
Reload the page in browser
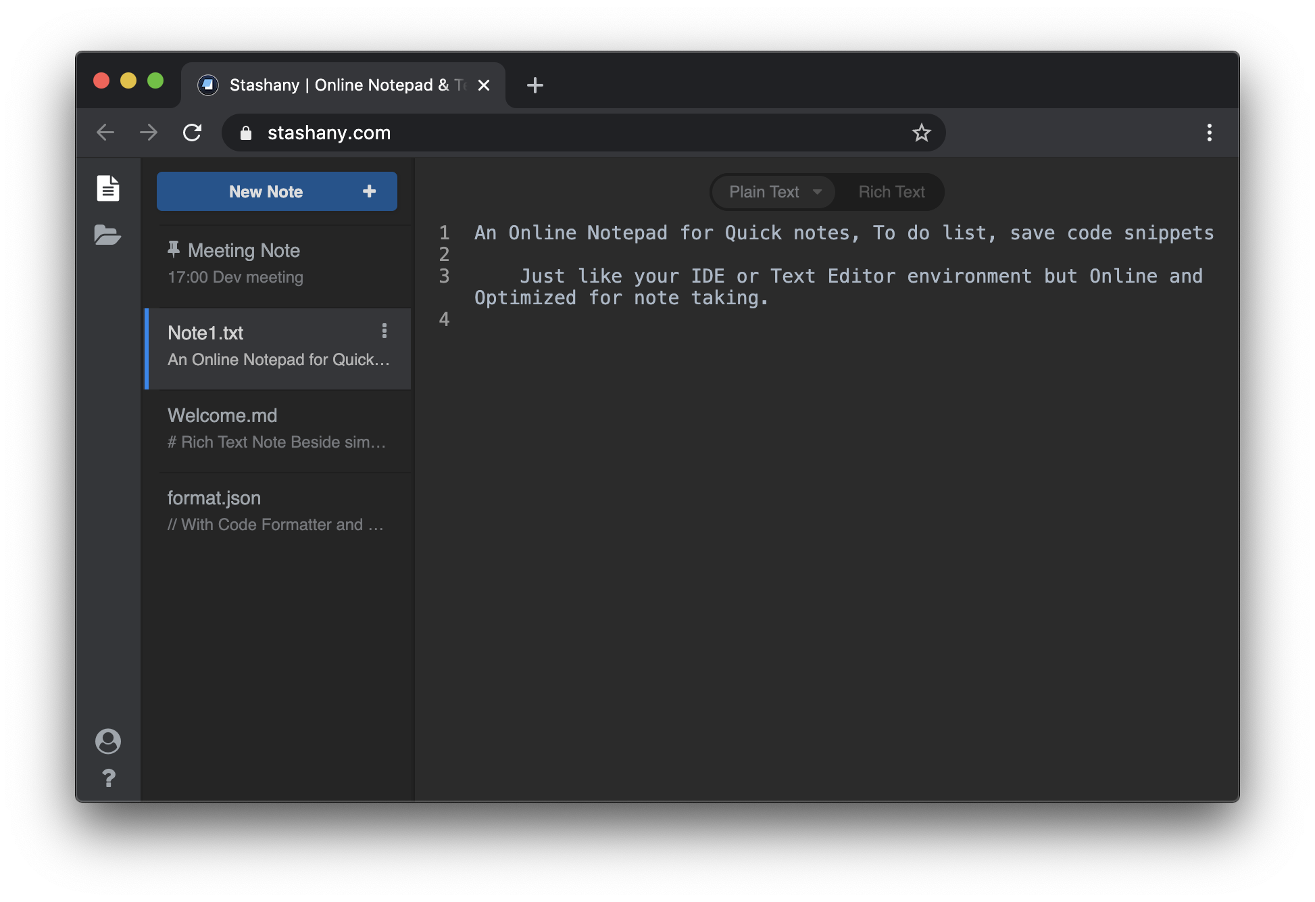(x=193, y=133)
